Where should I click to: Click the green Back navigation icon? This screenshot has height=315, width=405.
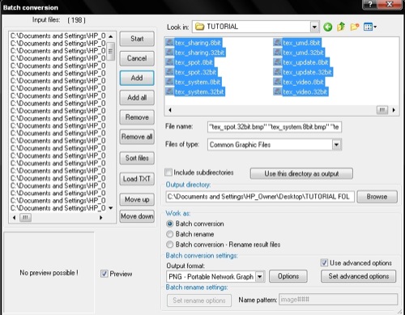pos(327,27)
